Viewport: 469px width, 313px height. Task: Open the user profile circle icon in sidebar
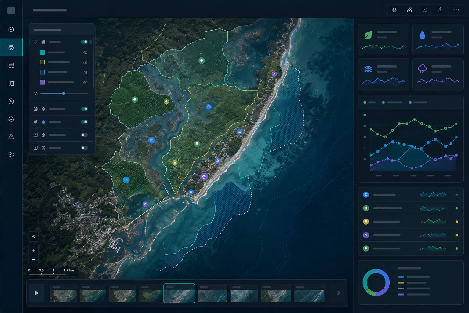tap(11, 101)
